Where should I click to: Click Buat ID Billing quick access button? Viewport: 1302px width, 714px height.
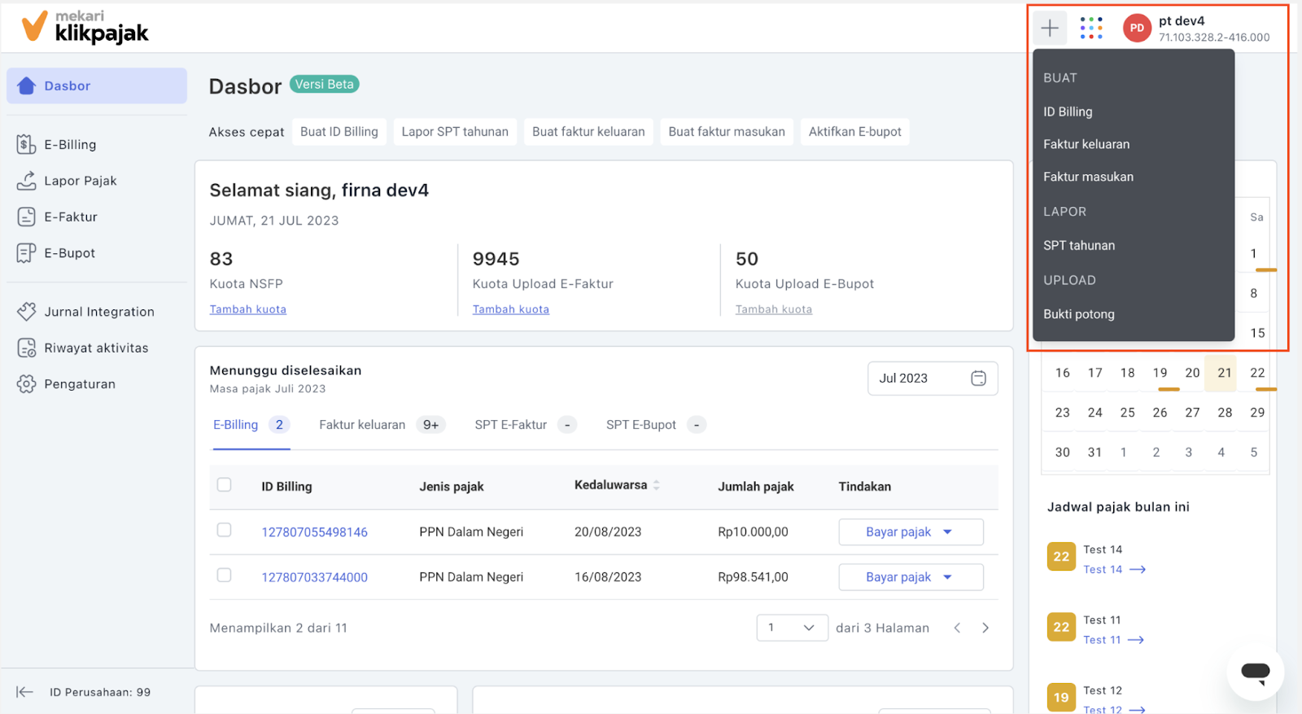pos(339,132)
